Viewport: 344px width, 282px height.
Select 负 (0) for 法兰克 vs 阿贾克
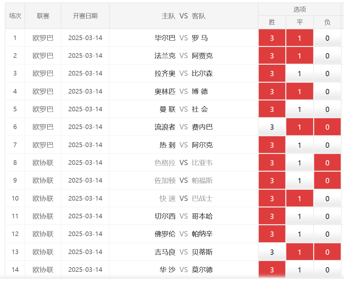tap(327, 55)
